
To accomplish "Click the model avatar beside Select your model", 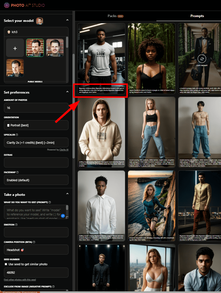I will [40, 21].
